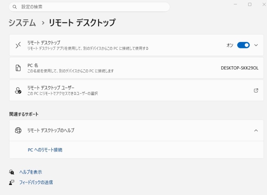The image size is (267, 195).
Task: Open ヘルプを表示 link
Action: point(31,172)
